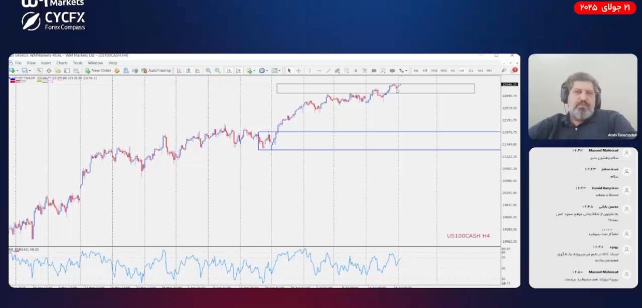Click the red notification alert badge
This screenshot has width=642, height=308.
click(x=514, y=71)
